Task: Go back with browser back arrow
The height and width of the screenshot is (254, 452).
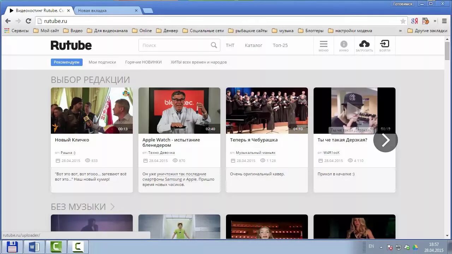Action: tap(8, 21)
